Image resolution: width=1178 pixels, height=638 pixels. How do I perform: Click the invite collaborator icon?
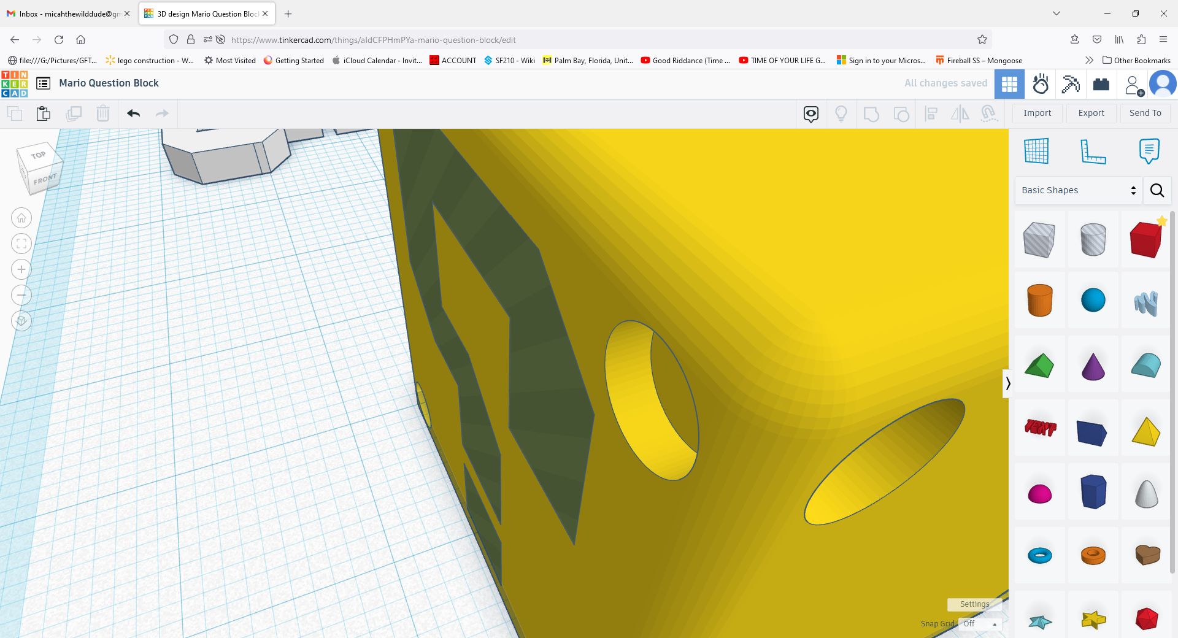pyautogui.click(x=1134, y=85)
